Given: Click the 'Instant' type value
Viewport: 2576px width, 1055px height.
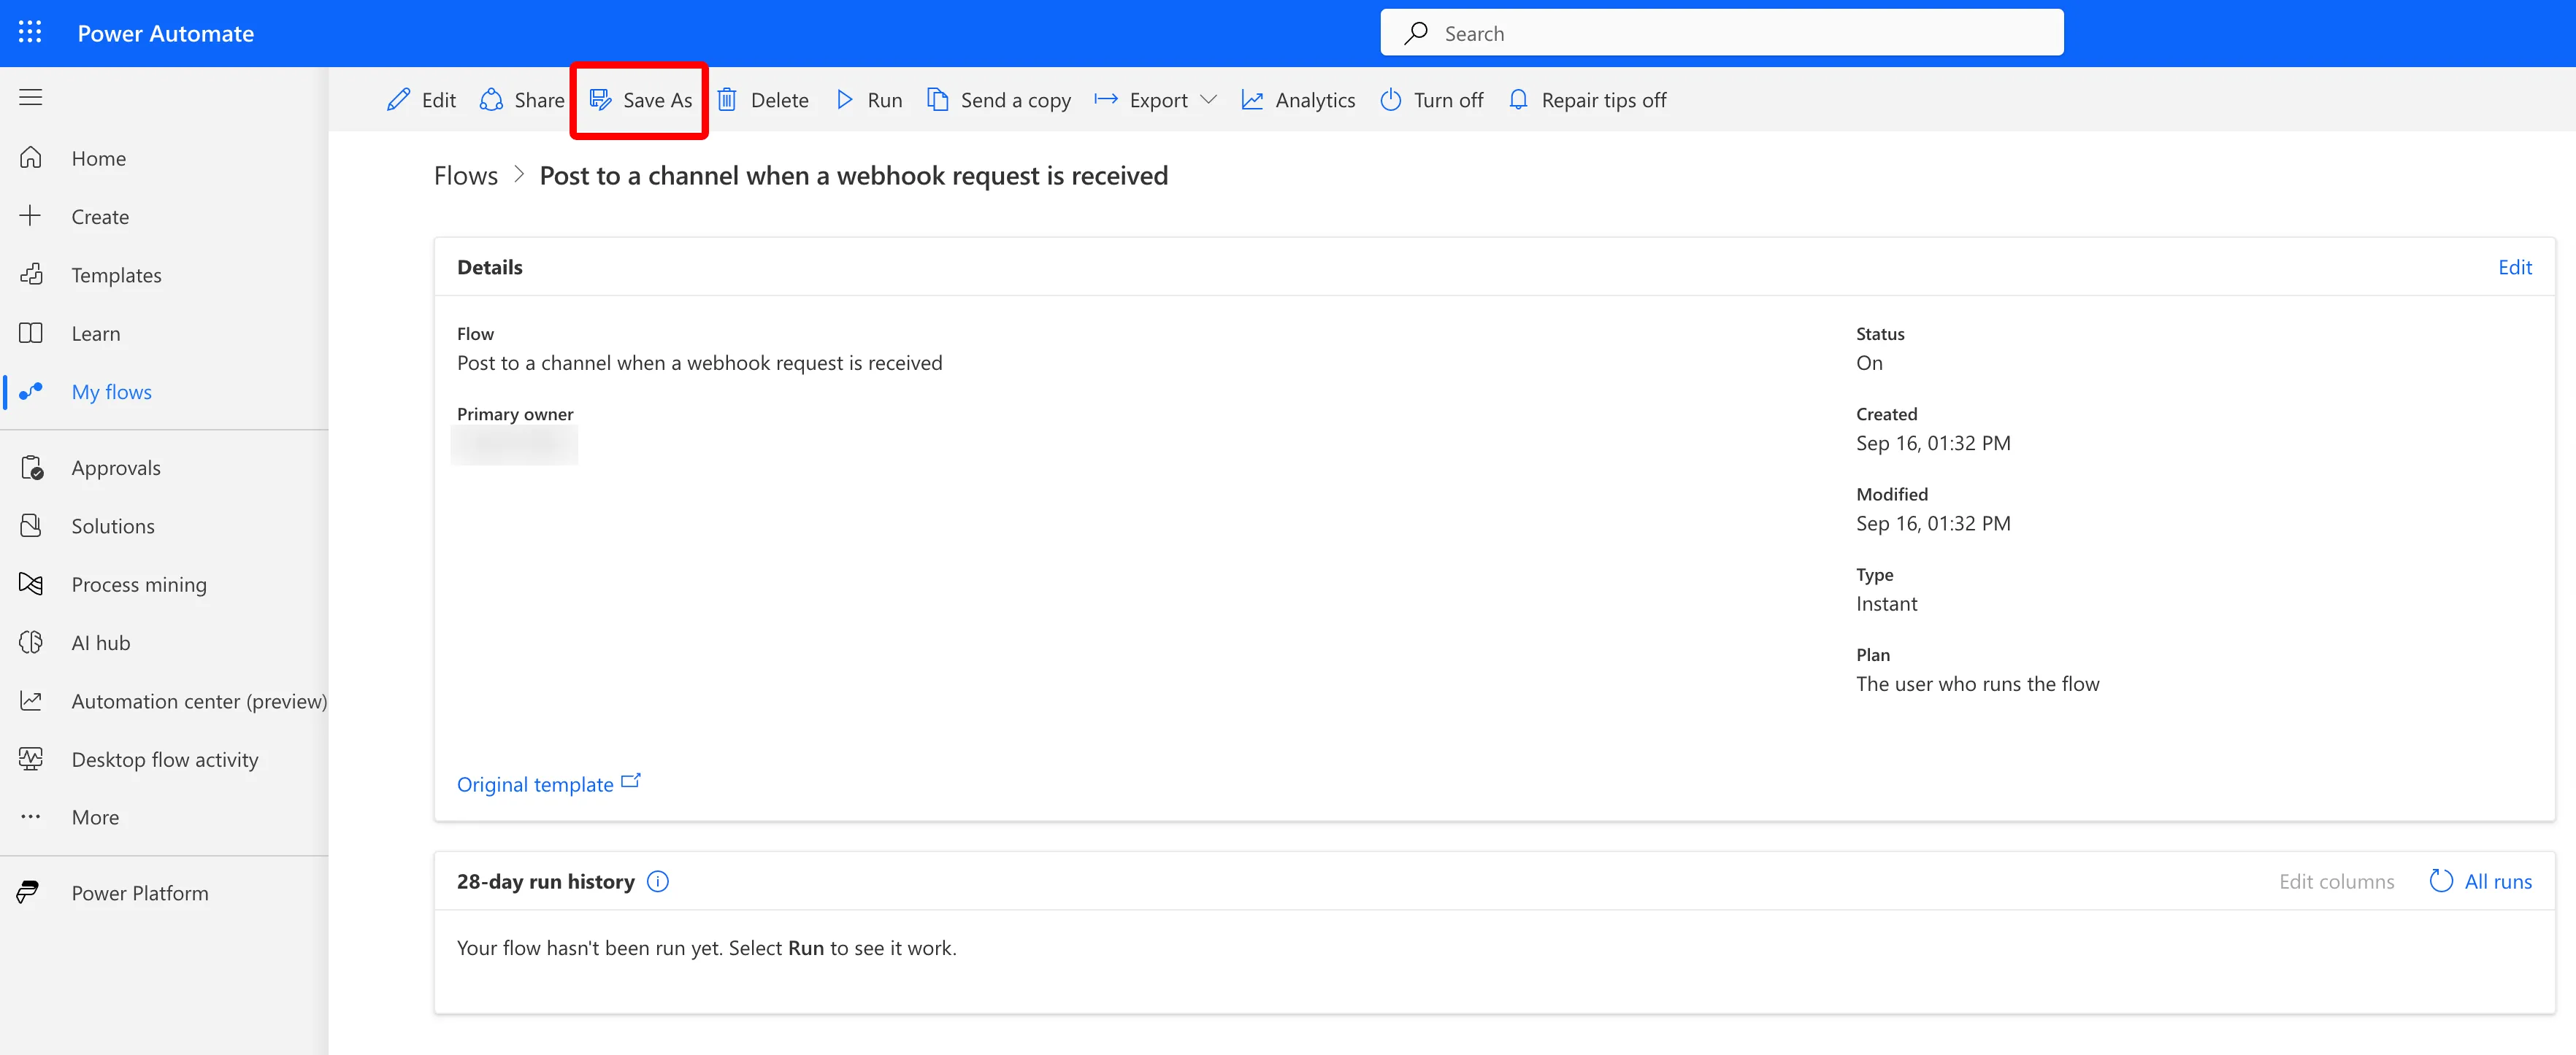Looking at the screenshot, I should click(1886, 603).
